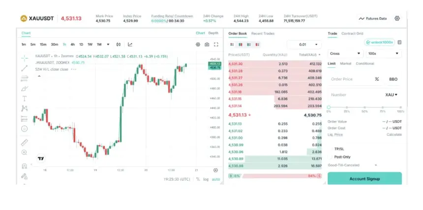
Task: Open the Fibonacci retracement tools
Action: 25,79
